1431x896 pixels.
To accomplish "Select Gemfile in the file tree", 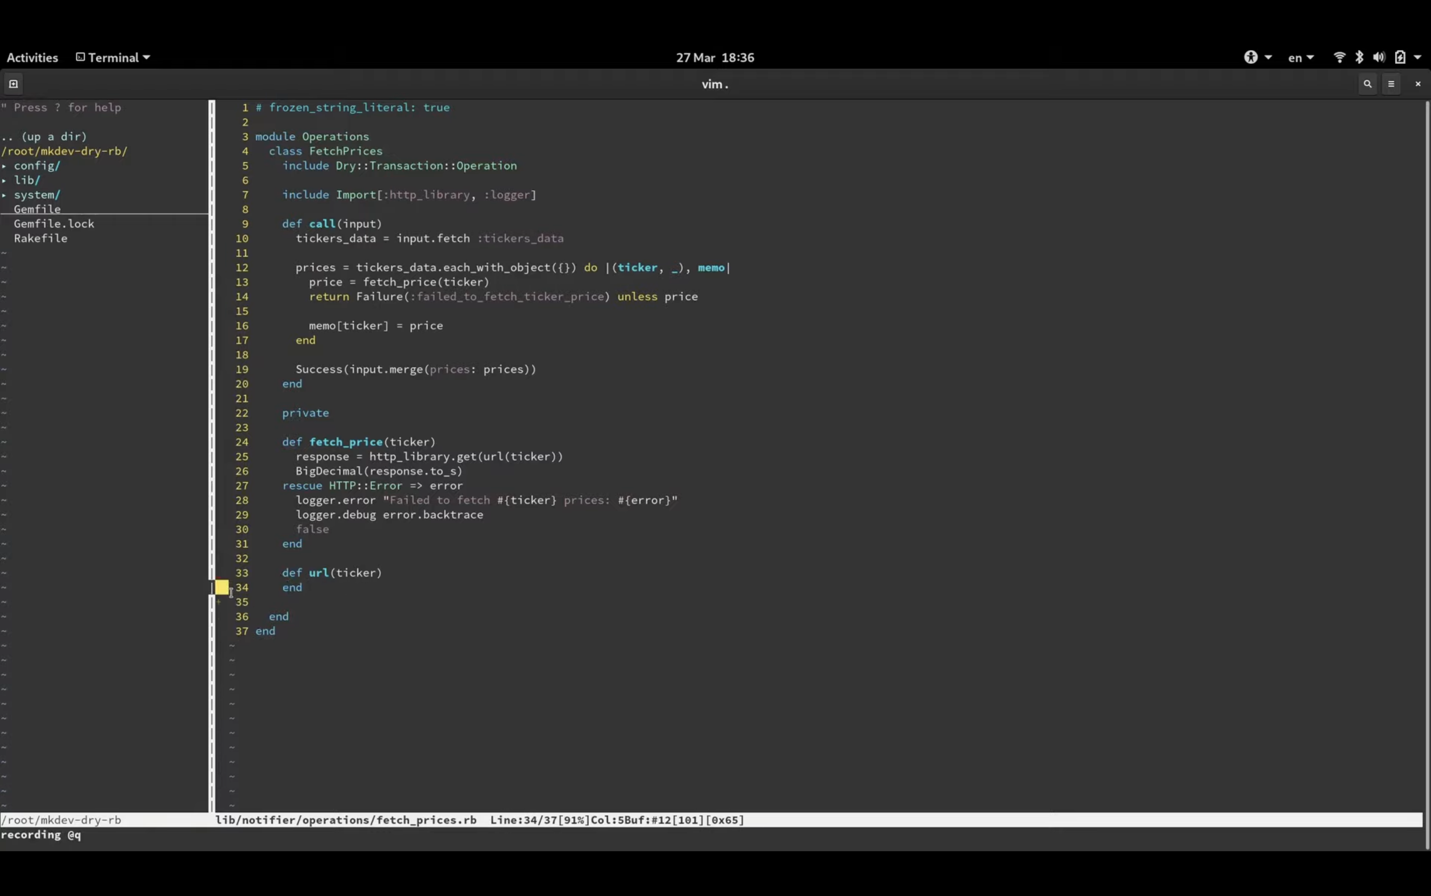I will (37, 208).
